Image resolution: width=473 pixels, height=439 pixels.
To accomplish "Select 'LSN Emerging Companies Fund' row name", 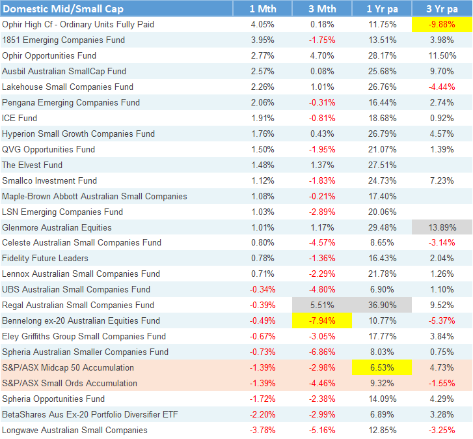I will [x=62, y=212].
